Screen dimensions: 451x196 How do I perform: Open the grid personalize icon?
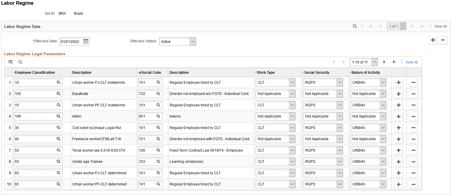pyautogui.click(x=11, y=62)
